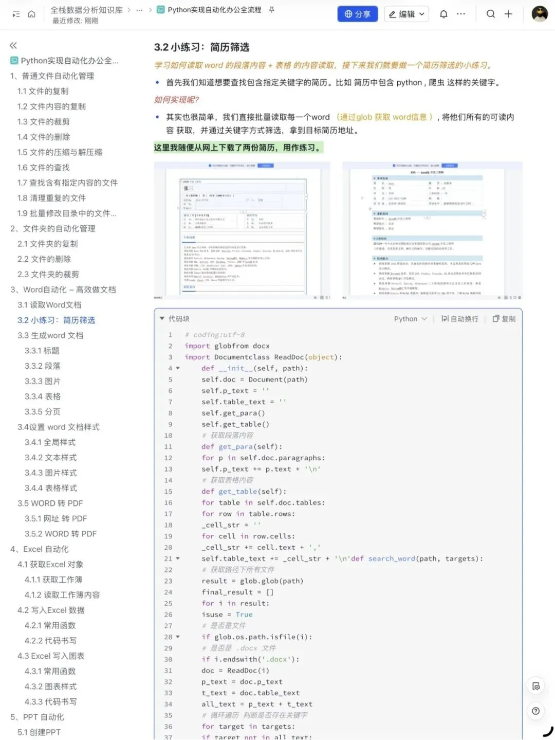Jump to section 1.4 文件的删除
The width and height of the screenshot is (555, 740).
click(x=44, y=137)
